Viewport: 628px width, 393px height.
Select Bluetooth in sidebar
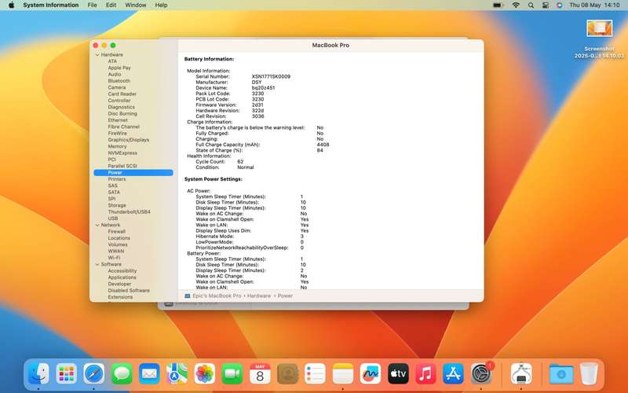coord(119,81)
